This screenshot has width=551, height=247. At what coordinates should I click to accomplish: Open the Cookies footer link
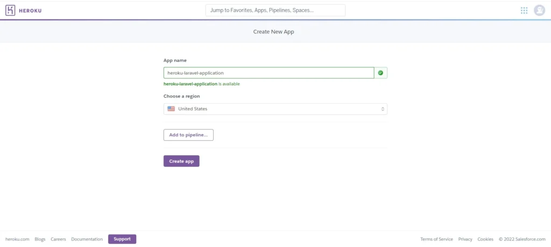point(485,239)
